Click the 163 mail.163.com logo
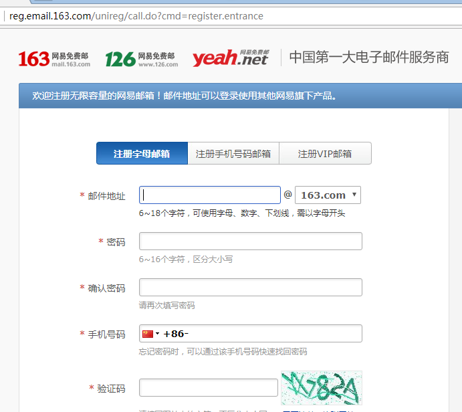The width and height of the screenshot is (462, 412). (x=53, y=59)
